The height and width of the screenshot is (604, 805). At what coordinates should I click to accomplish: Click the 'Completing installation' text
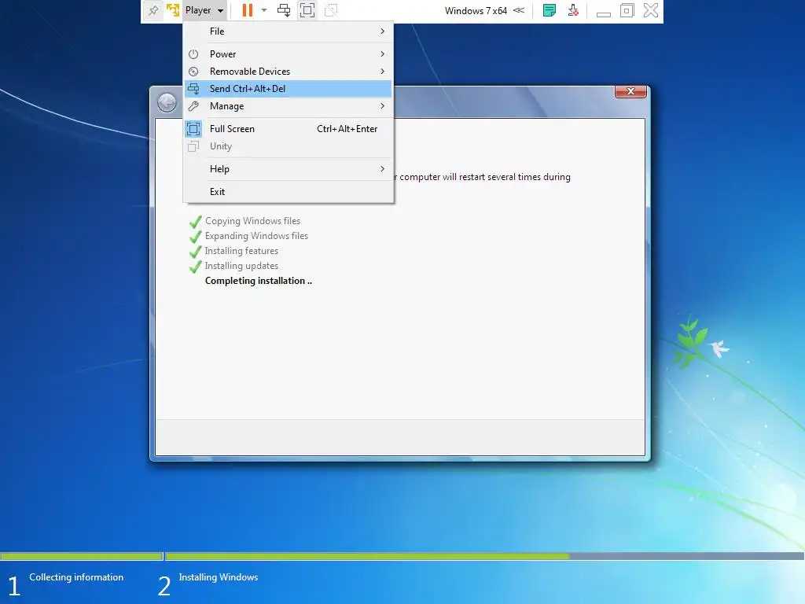click(258, 281)
